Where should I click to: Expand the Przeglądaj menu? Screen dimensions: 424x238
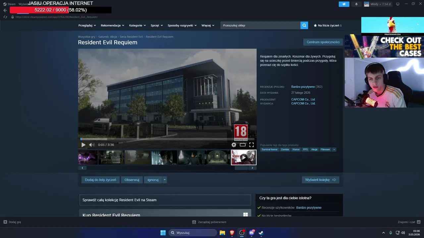tap(87, 25)
